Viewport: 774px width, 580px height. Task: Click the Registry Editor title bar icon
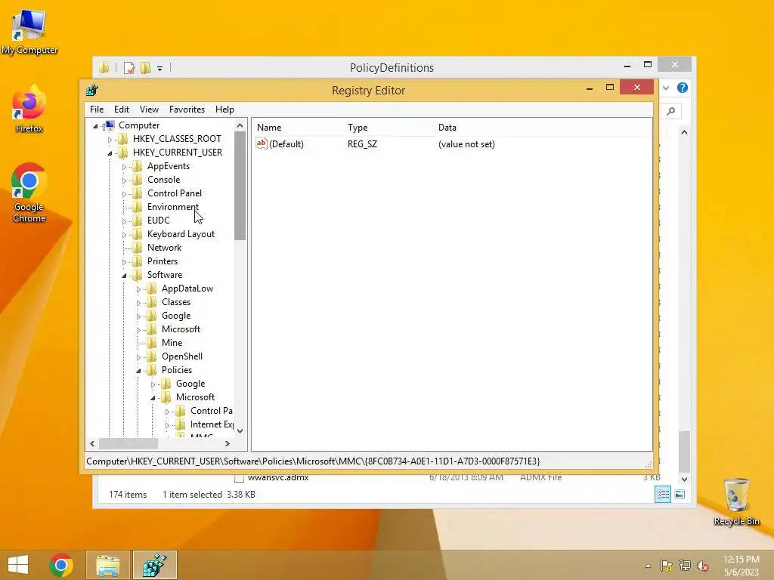click(x=91, y=91)
